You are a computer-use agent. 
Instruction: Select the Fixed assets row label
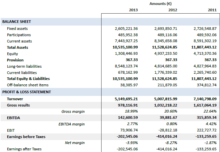pos(17,29)
